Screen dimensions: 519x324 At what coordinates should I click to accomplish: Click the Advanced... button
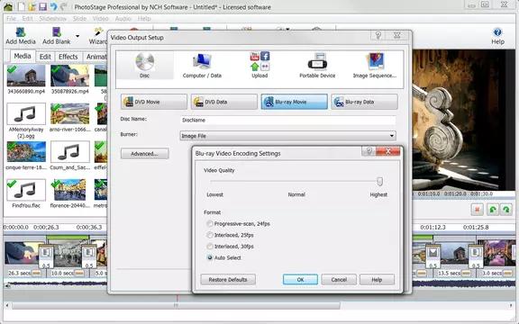click(x=145, y=154)
